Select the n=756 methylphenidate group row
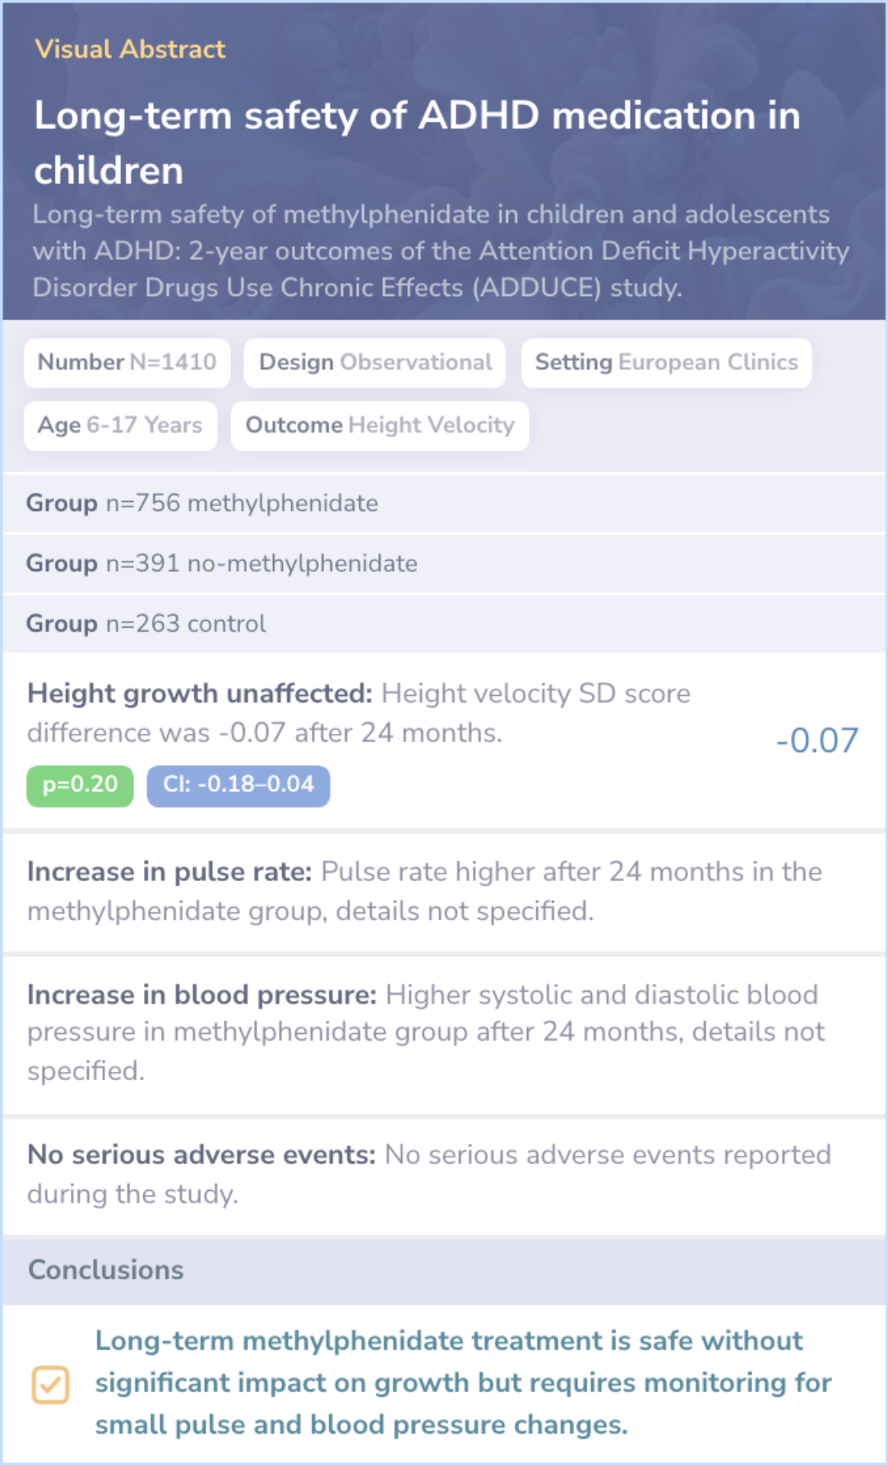The height and width of the screenshot is (1465, 888). coord(444,503)
